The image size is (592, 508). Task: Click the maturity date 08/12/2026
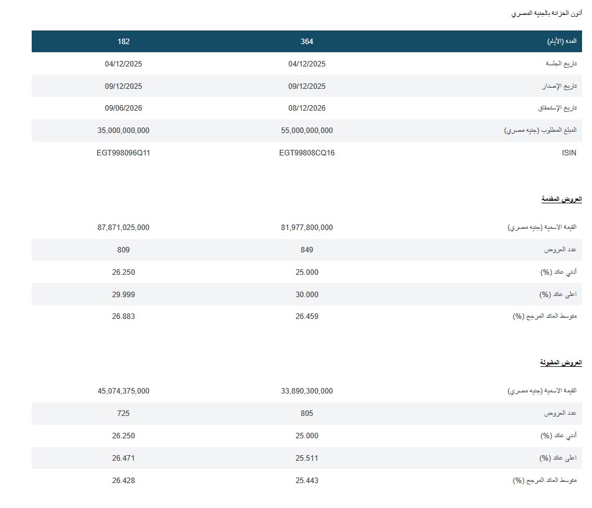click(x=307, y=108)
